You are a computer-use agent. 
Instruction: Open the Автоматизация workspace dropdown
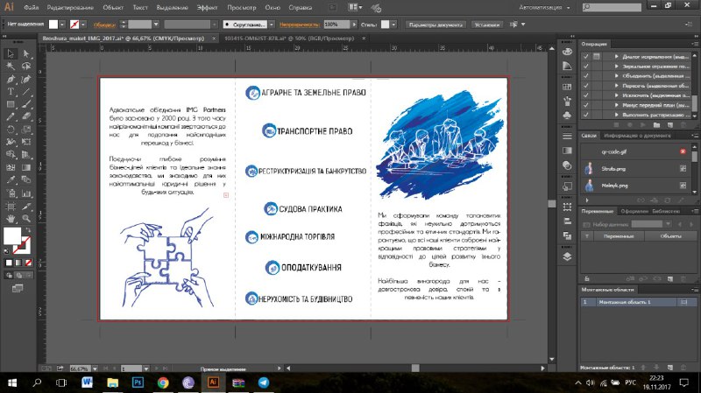coord(544,8)
